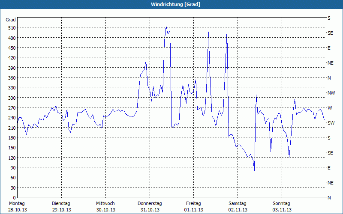Screen dimensions: 343x214
Task: Select the Mittwoch day label
Action: click(105, 204)
